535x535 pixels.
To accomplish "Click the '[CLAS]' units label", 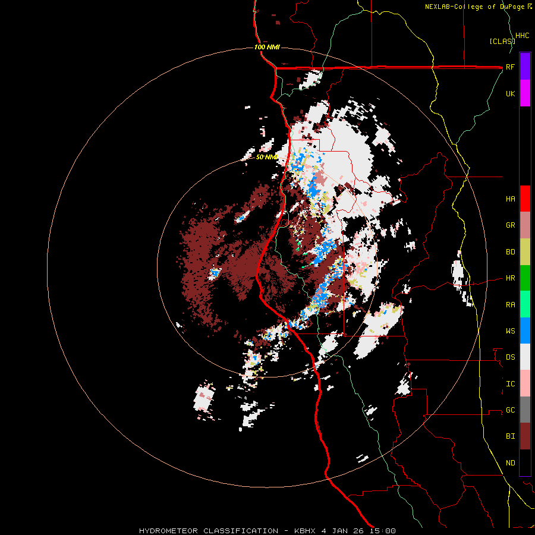I will pyautogui.click(x=502, y=41).
